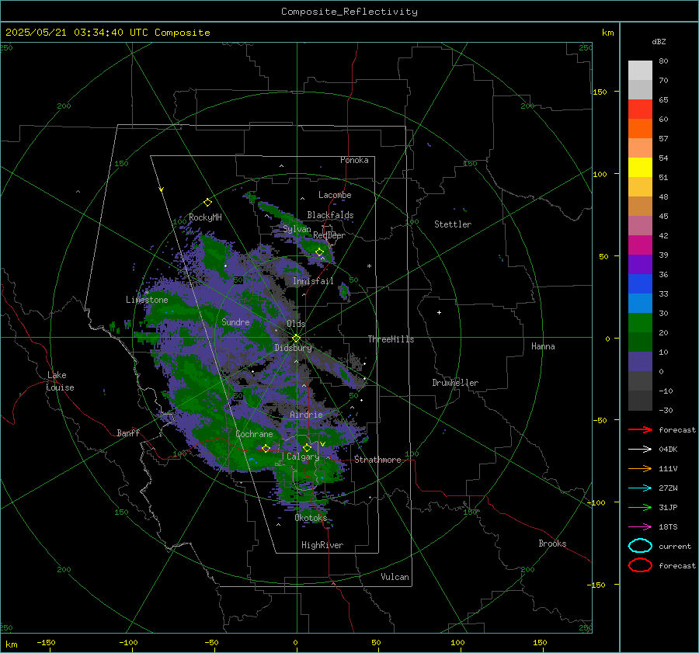
Task: Click the Lacombe label on the map
Action: 335,195
